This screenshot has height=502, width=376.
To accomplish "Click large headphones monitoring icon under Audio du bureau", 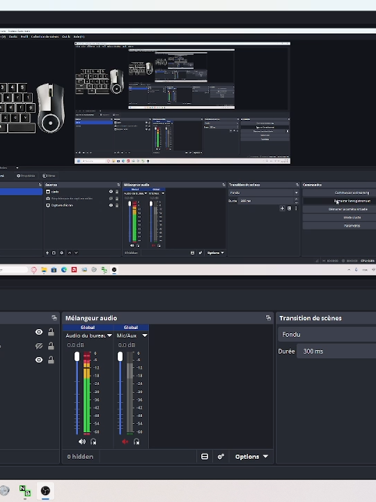I will pyautogui.click(x=93, y=442).
